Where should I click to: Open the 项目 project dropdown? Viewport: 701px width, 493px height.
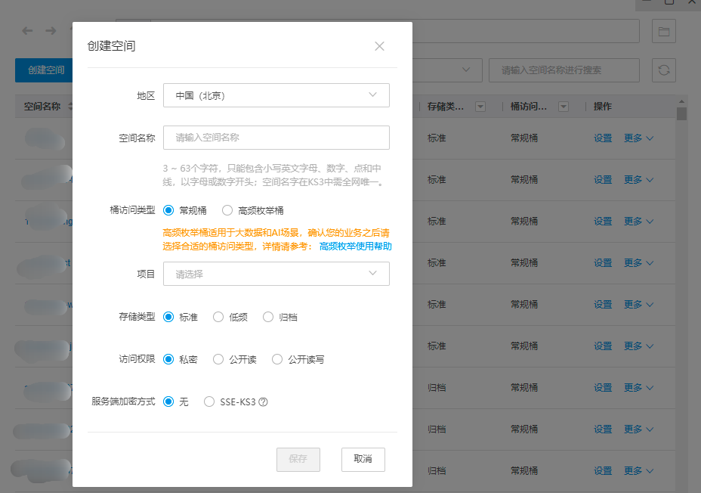pos(276,274)
